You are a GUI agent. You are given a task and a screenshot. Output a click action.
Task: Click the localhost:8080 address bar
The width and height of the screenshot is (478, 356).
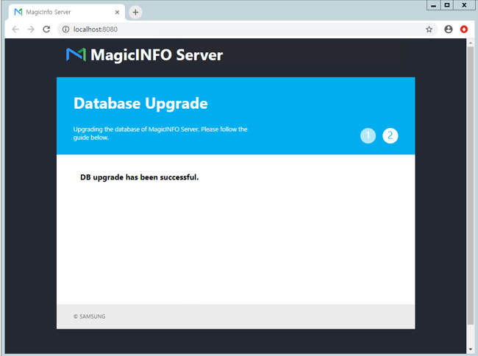pyautogui.click(x=221, y=29)
